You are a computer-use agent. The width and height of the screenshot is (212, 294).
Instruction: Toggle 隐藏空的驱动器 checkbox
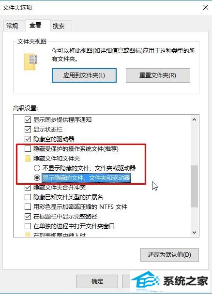(28, 139)
